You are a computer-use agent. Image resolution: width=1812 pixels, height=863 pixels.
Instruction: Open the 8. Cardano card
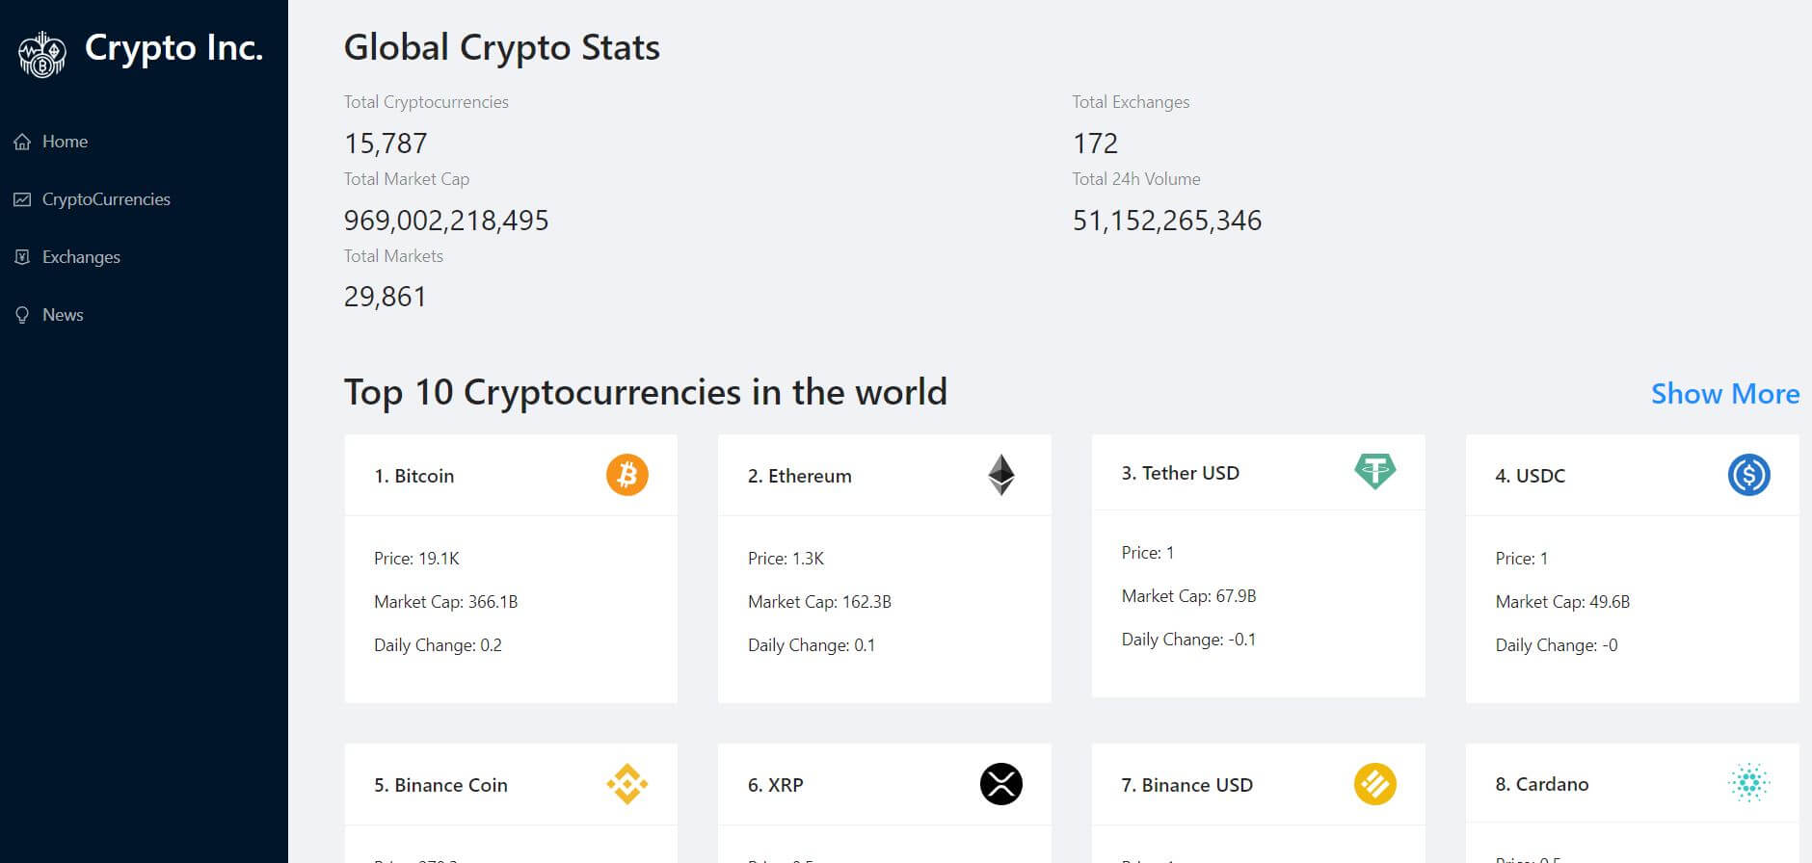tap(1632, 803)
